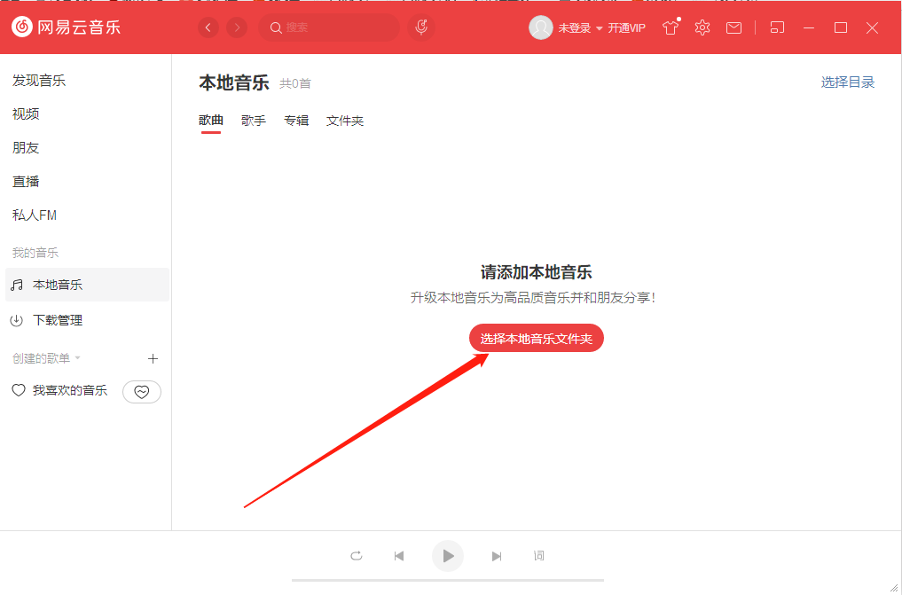Viewport: 902px width, 595px height.
Task: Switch to the 文件夹 tab
Action: coord(345,121)
